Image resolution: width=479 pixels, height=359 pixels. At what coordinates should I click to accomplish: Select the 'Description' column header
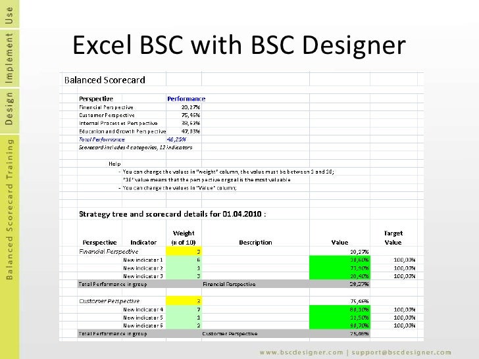tap(255, 243)
